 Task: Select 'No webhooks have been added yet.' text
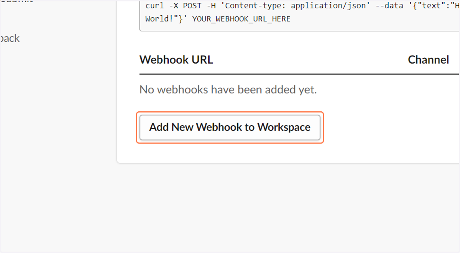pyautogui.click(x=228, y=90)
